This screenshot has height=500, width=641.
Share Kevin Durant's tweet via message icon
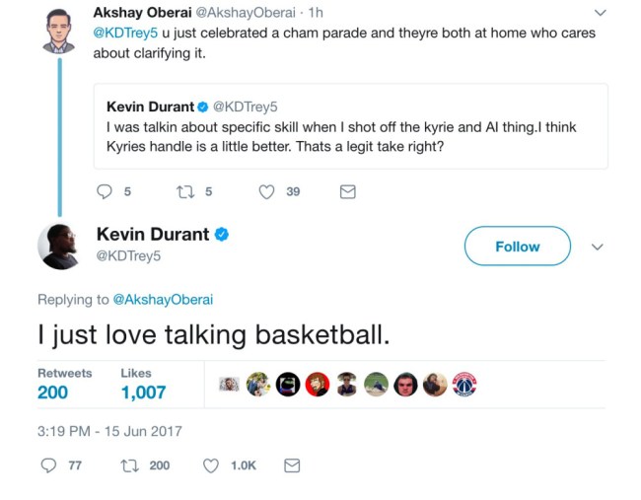[292, 465]
